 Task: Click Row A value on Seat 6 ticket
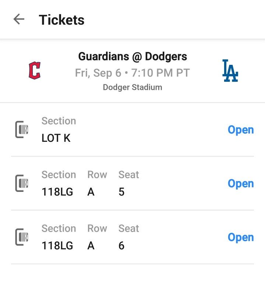[x=91, y=246]
